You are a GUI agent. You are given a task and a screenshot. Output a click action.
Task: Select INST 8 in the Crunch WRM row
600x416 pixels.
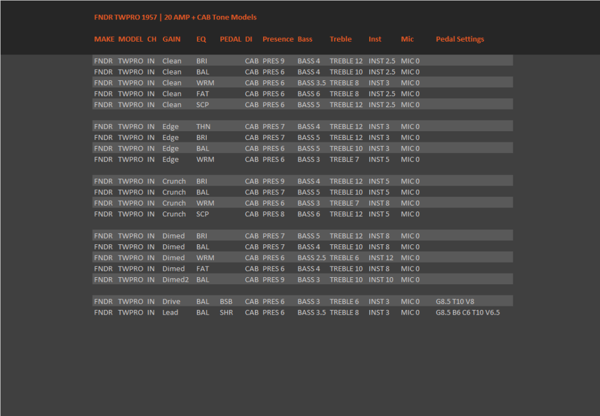(x=379, y=203)
